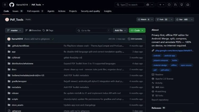Open the play.google.com store link
The image size is (199, 112).
tap(174, 50)
